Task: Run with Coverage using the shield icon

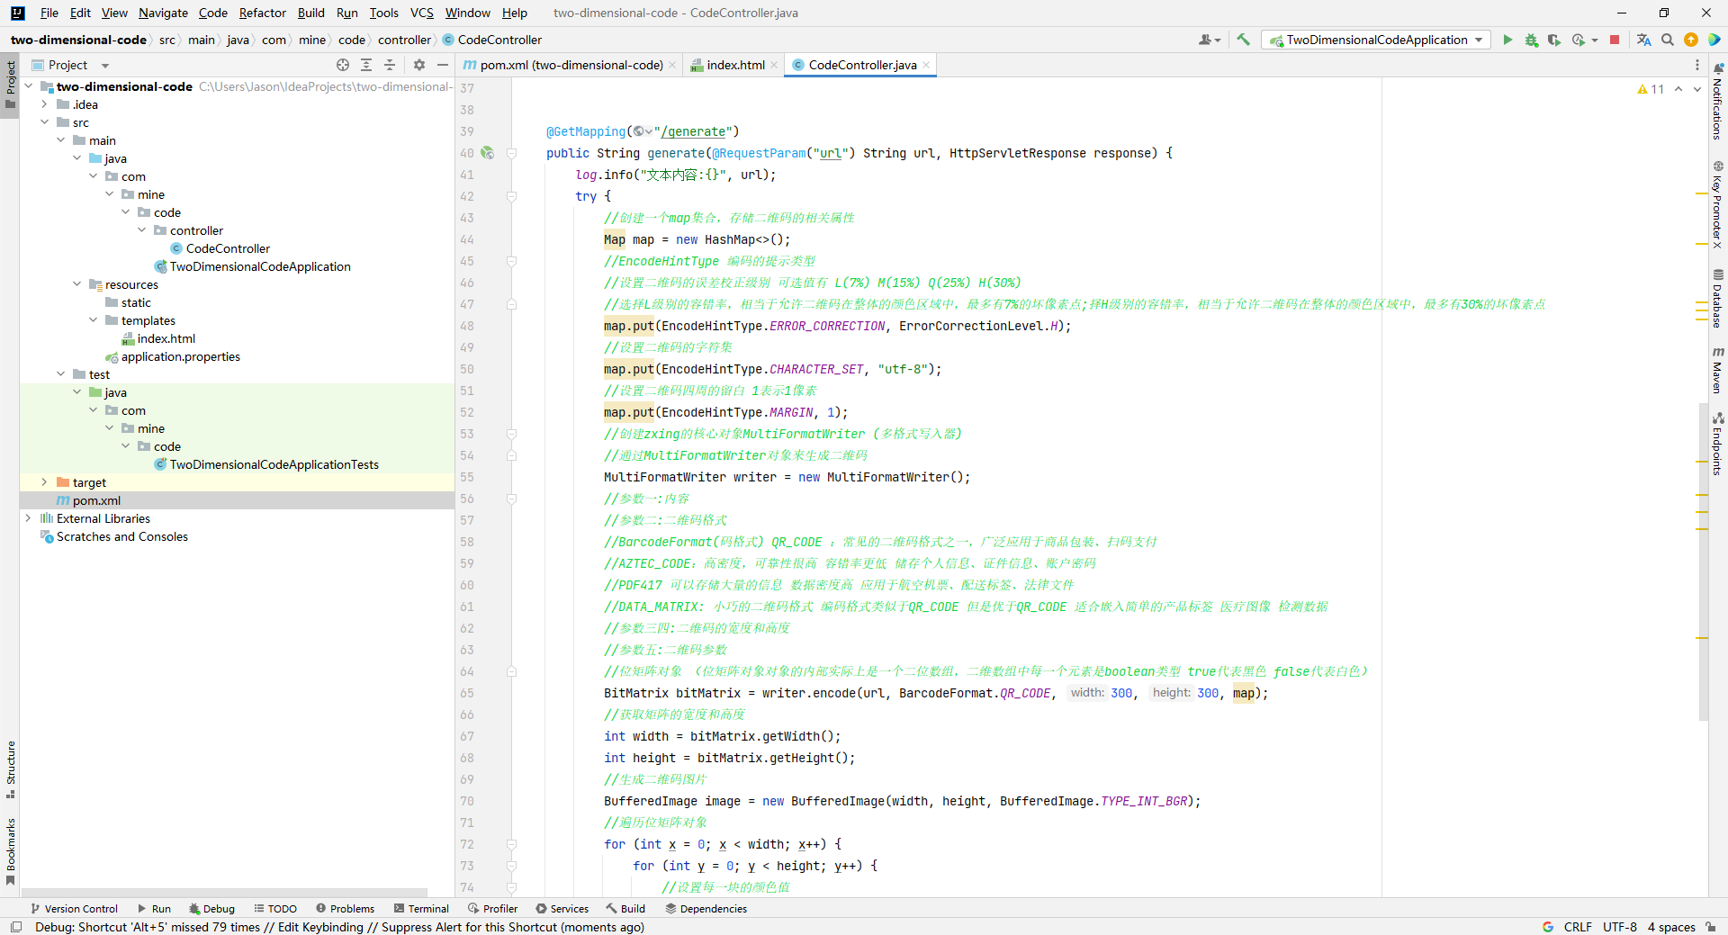Action: 1554,40
